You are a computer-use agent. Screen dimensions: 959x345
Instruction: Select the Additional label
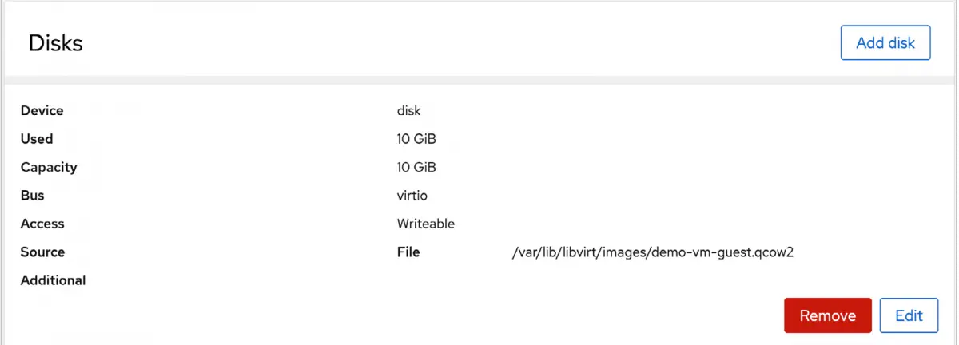(x=53, y=280)
